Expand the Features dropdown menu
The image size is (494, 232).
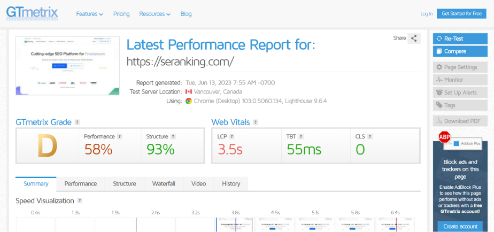pyautogui.click(x=89, y=14)
